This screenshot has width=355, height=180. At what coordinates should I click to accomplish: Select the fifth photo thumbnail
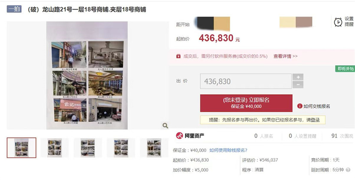pos(154,148)
